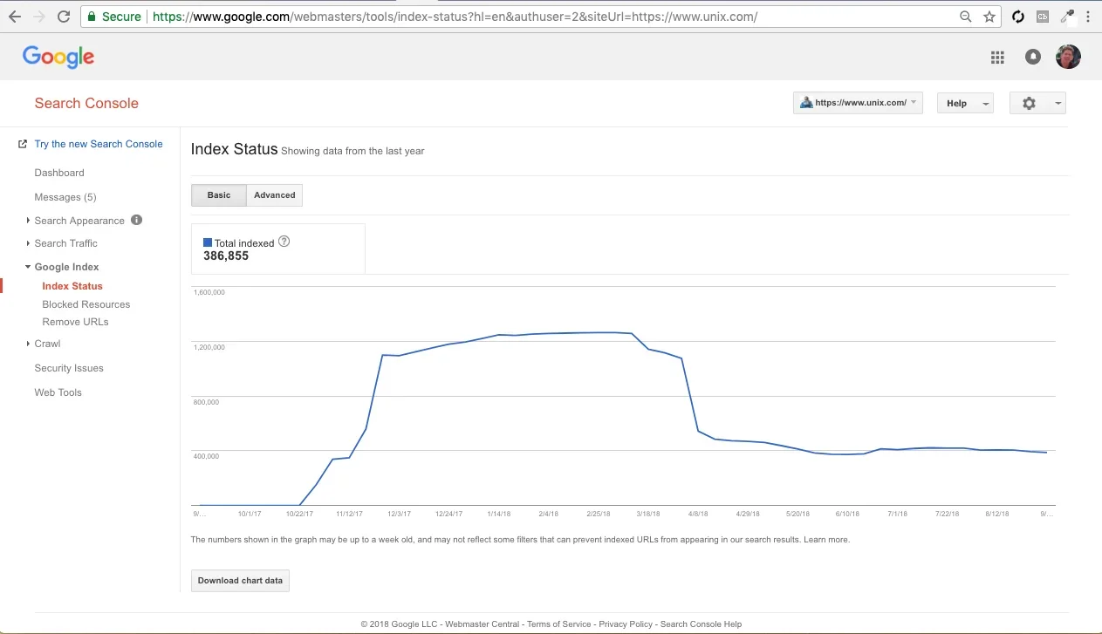Open Web Tools in the sidebar

(58, 392)
